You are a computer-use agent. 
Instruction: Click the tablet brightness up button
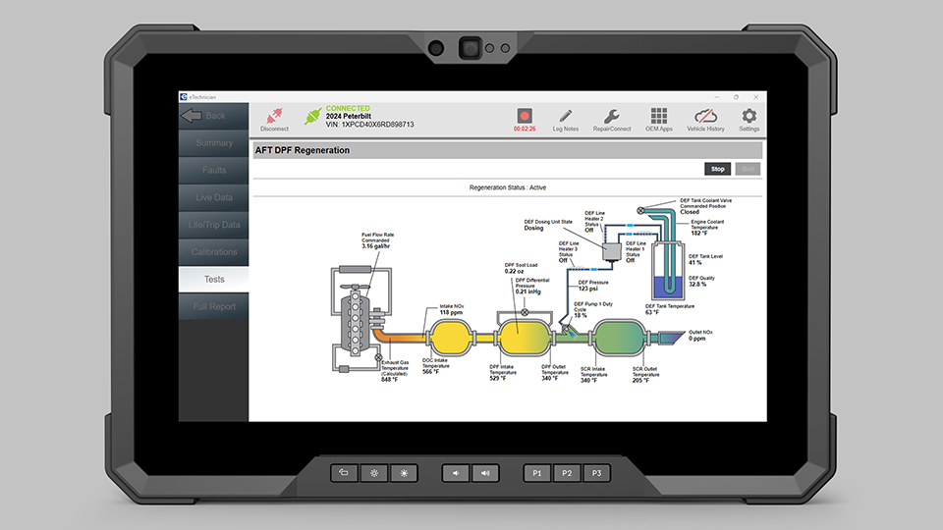click(404, 473)
